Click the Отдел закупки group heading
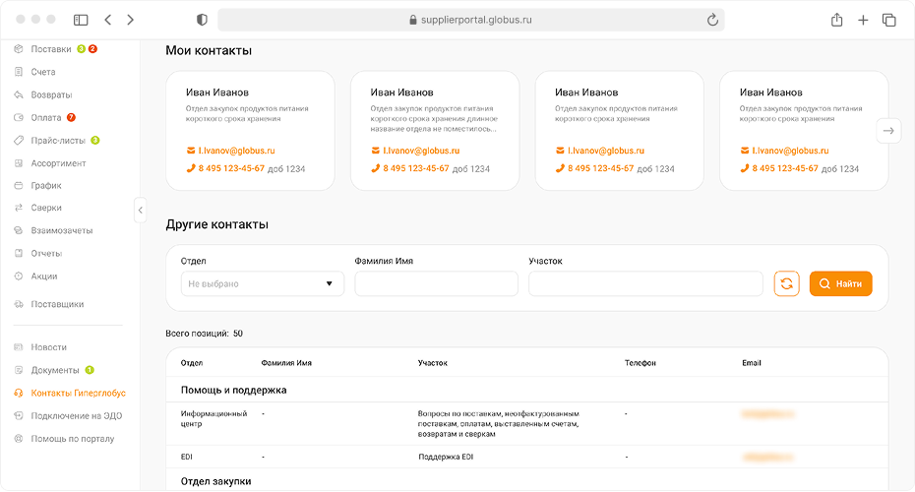This screenshot has width=915, height=492. pos(215,481)
